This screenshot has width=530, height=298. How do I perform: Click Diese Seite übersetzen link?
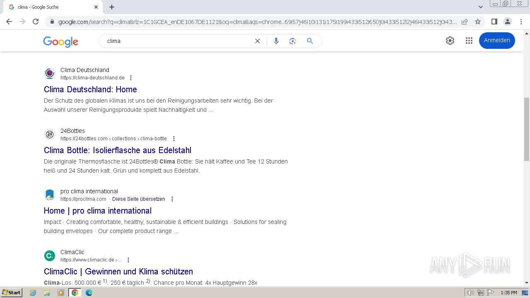click(139, 199)
